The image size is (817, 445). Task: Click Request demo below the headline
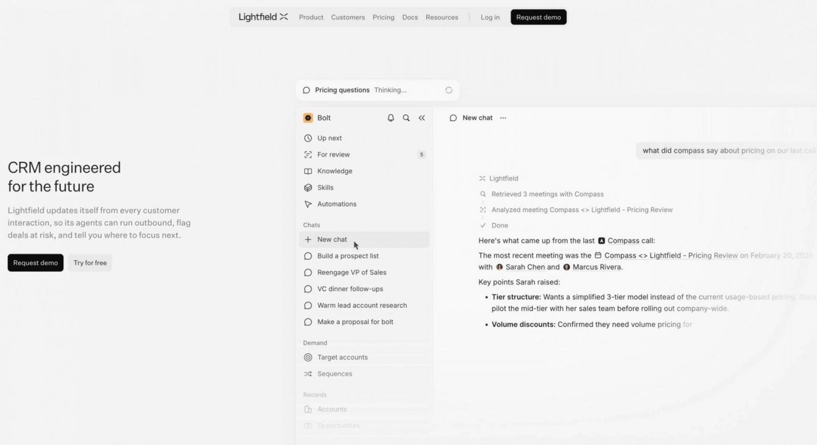(x=35, y=263)
